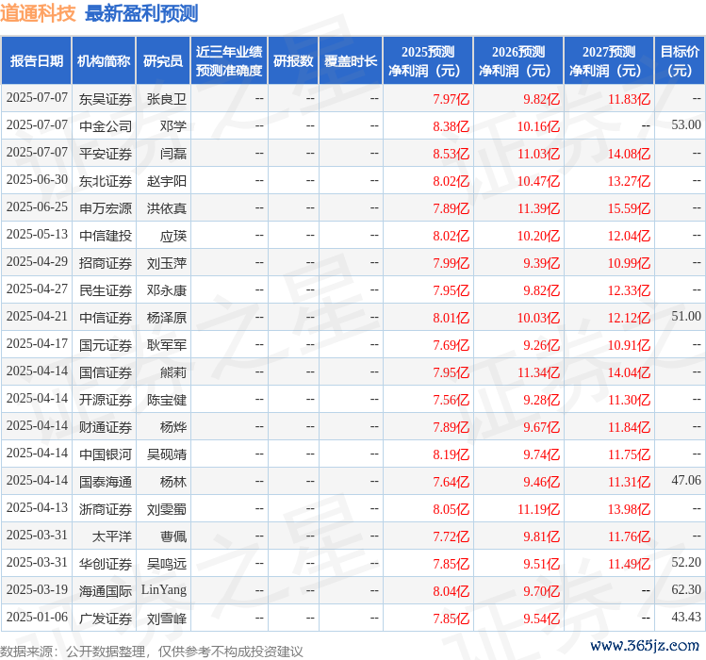Select the 研究员 column header
This screenshot has height=660, width=706.
coord(163,61)
